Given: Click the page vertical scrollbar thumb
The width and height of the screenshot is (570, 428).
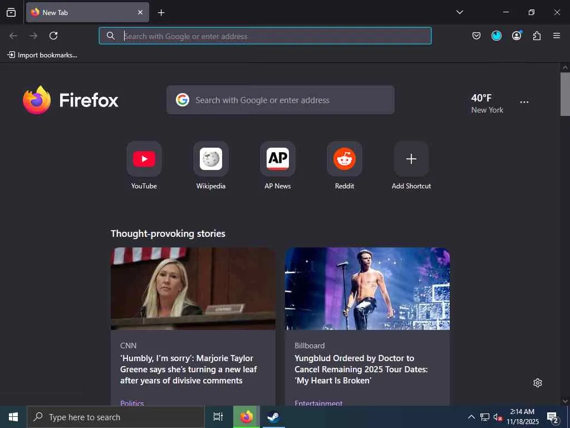Looking at the screenshot, I should (x=565, y=94).
